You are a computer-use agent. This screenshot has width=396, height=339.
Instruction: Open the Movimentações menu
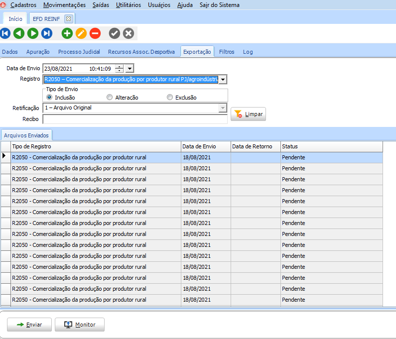point(64,5)
